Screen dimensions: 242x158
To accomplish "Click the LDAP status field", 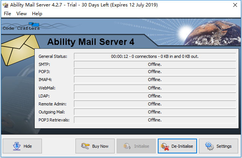I will [x=155, y=96].
